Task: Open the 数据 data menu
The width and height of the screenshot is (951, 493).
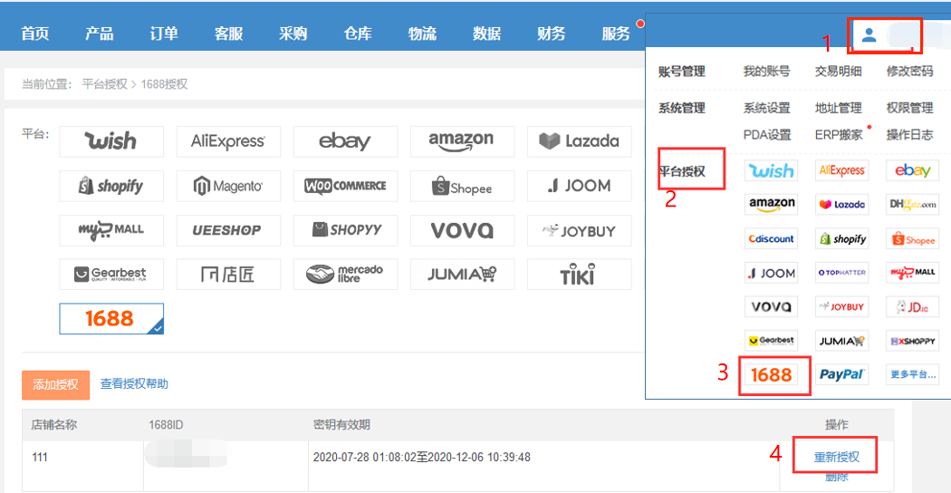Action: coord(486,34)
